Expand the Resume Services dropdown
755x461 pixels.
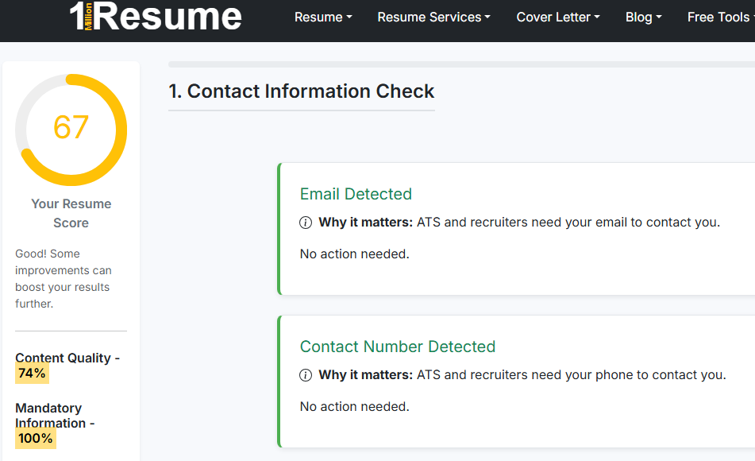point(433,17)
